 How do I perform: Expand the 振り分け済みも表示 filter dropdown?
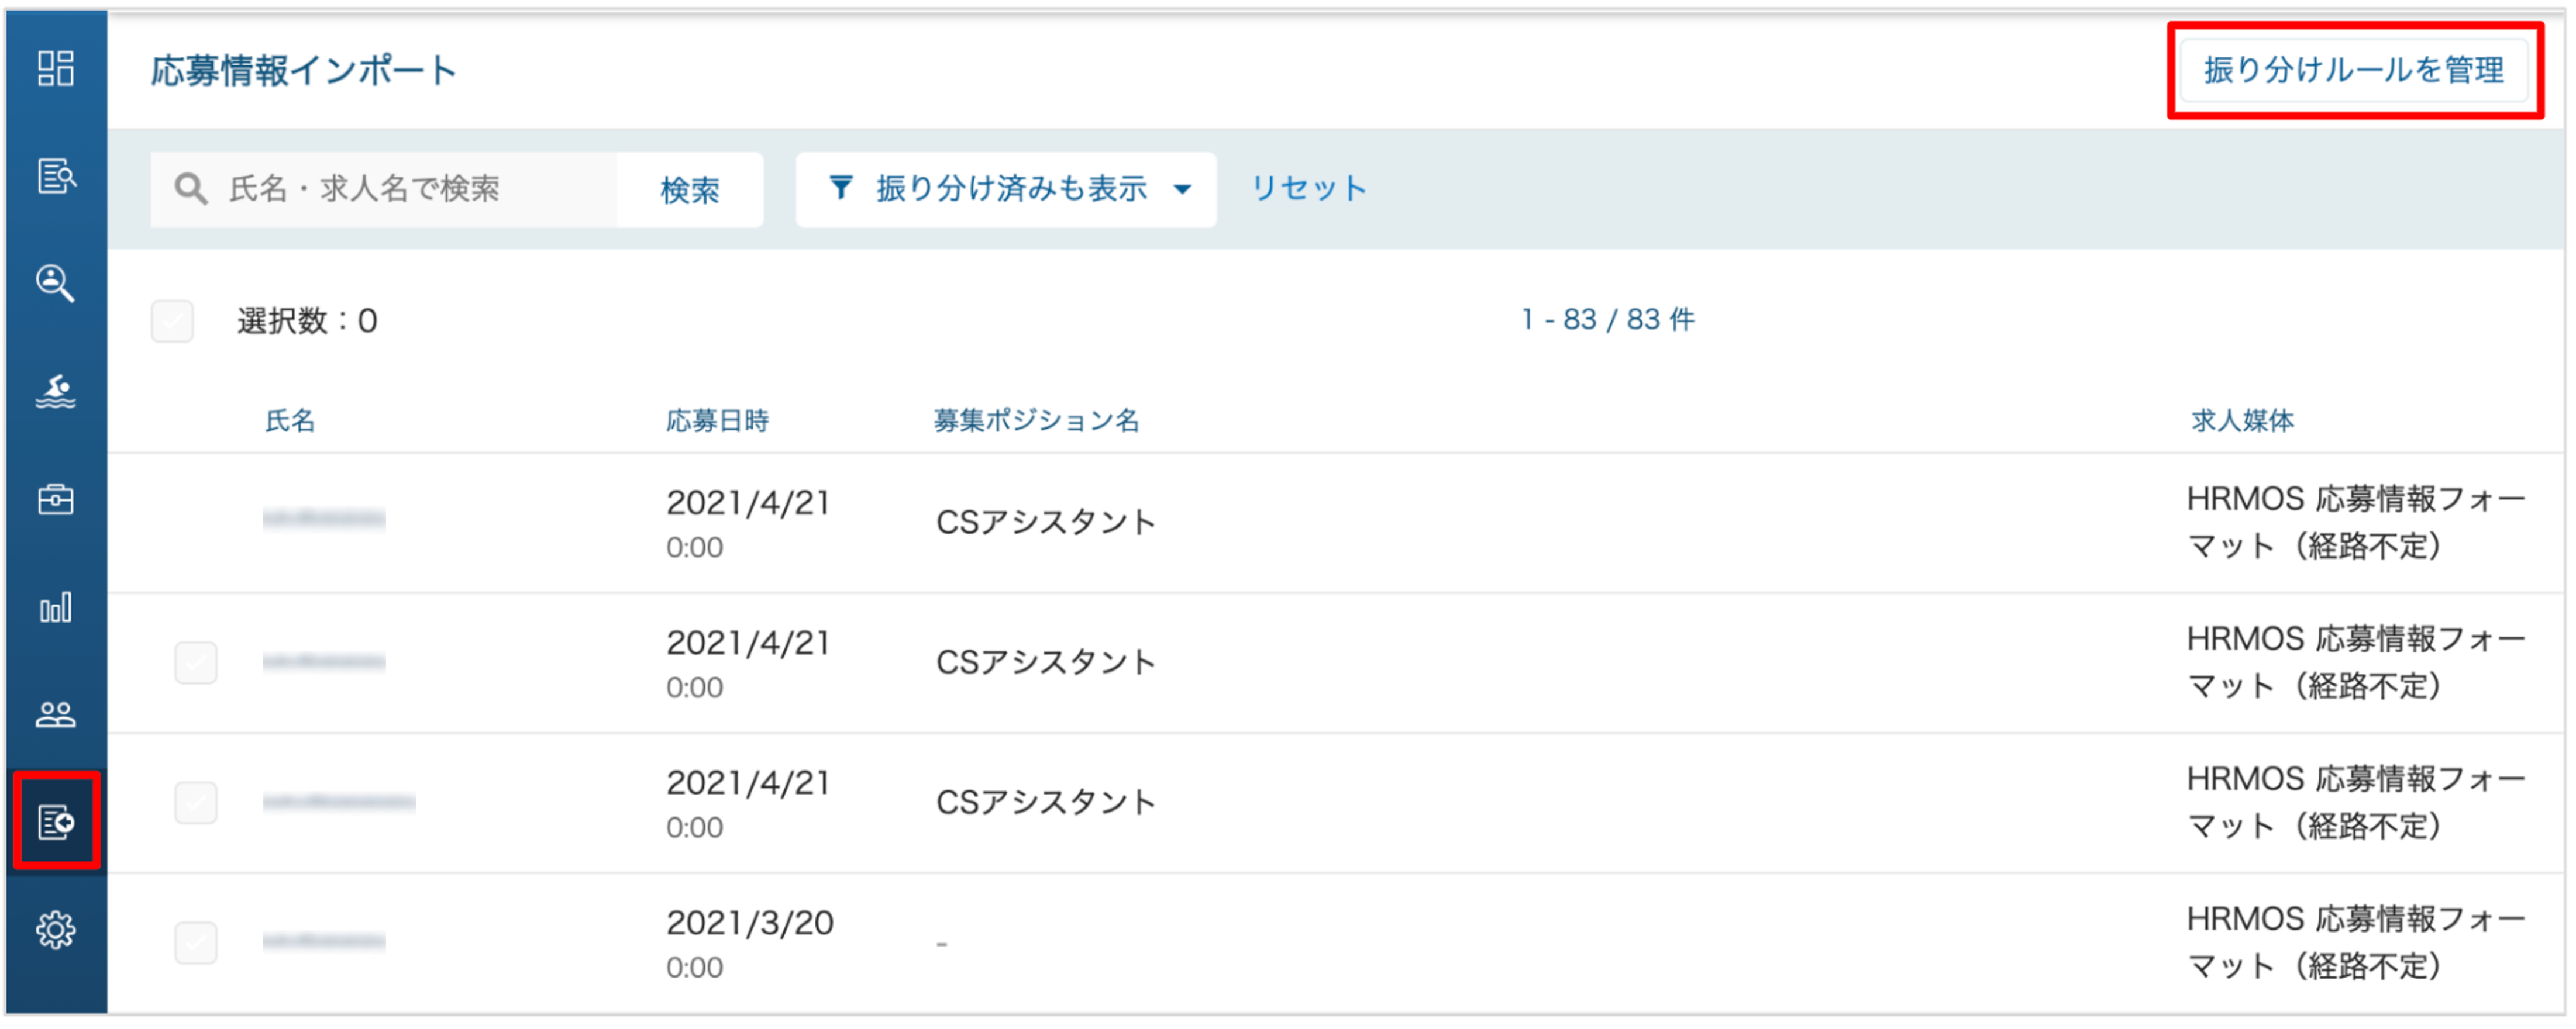tap(1007, 190)
